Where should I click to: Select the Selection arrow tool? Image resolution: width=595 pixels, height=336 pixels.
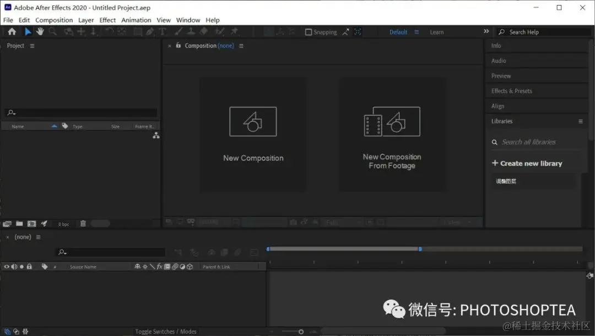click(28, 31)
